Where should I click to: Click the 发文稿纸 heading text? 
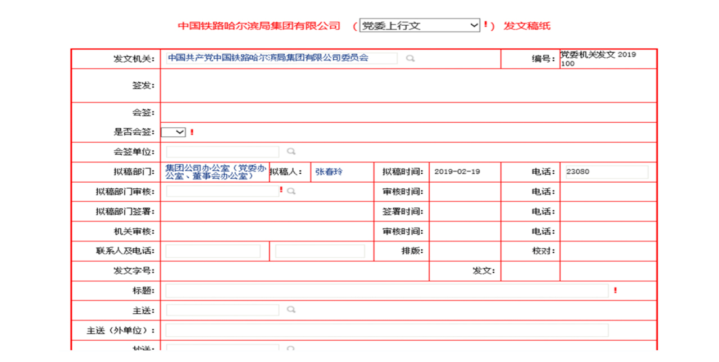(x=527, y=26)
